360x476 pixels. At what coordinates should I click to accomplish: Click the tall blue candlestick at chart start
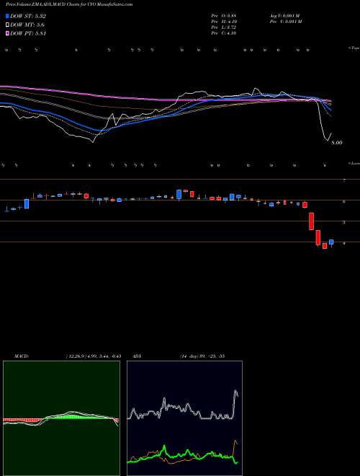coord(27,203)
